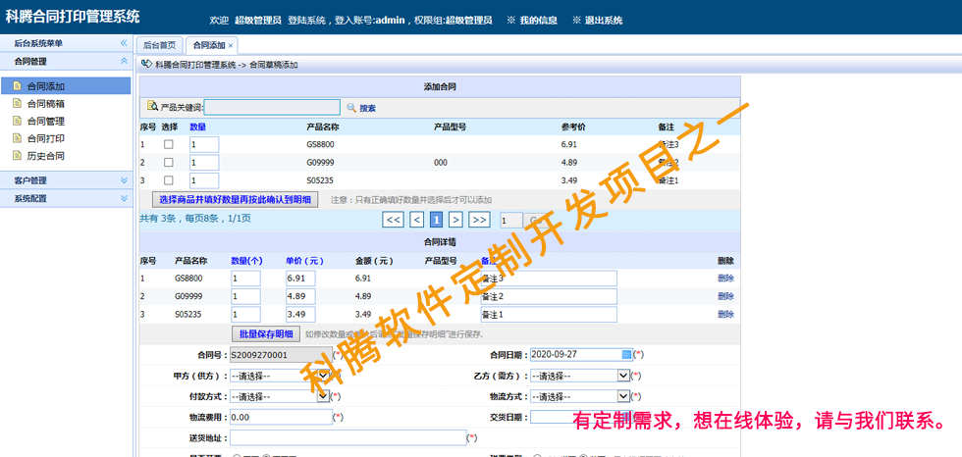Delete the GS8800 detail row via 删除
Screen dimensions: 962x457
[x=725, y=279]
